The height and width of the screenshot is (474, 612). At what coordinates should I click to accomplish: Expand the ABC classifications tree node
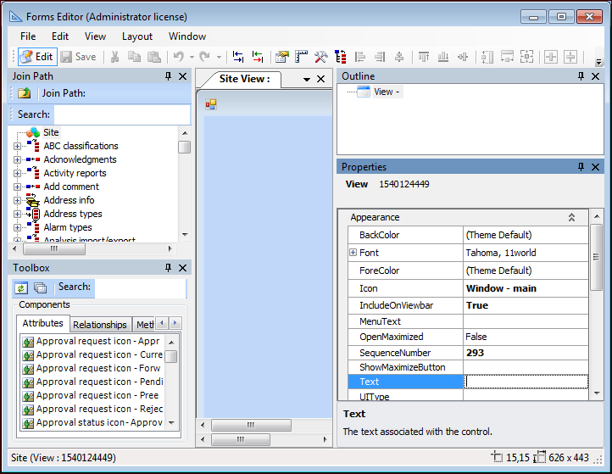click(x=17, y=146)
